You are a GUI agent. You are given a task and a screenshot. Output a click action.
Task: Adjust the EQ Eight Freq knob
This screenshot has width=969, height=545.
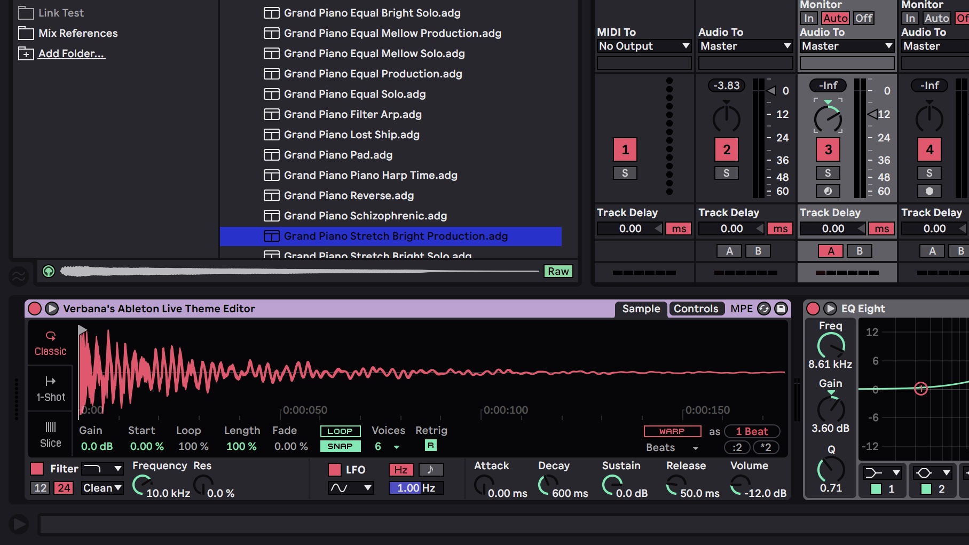(830, 346)
